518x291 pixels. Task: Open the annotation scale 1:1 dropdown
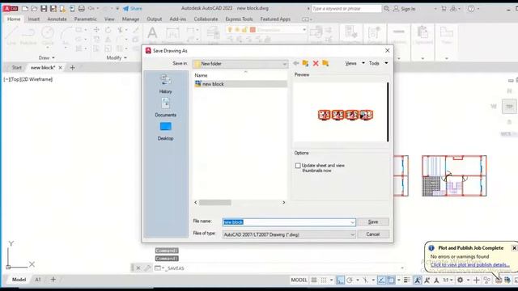[x=448, y=280]
